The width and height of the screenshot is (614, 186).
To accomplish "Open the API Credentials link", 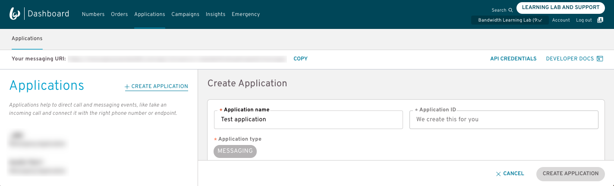I will click(x=513, y=59).
